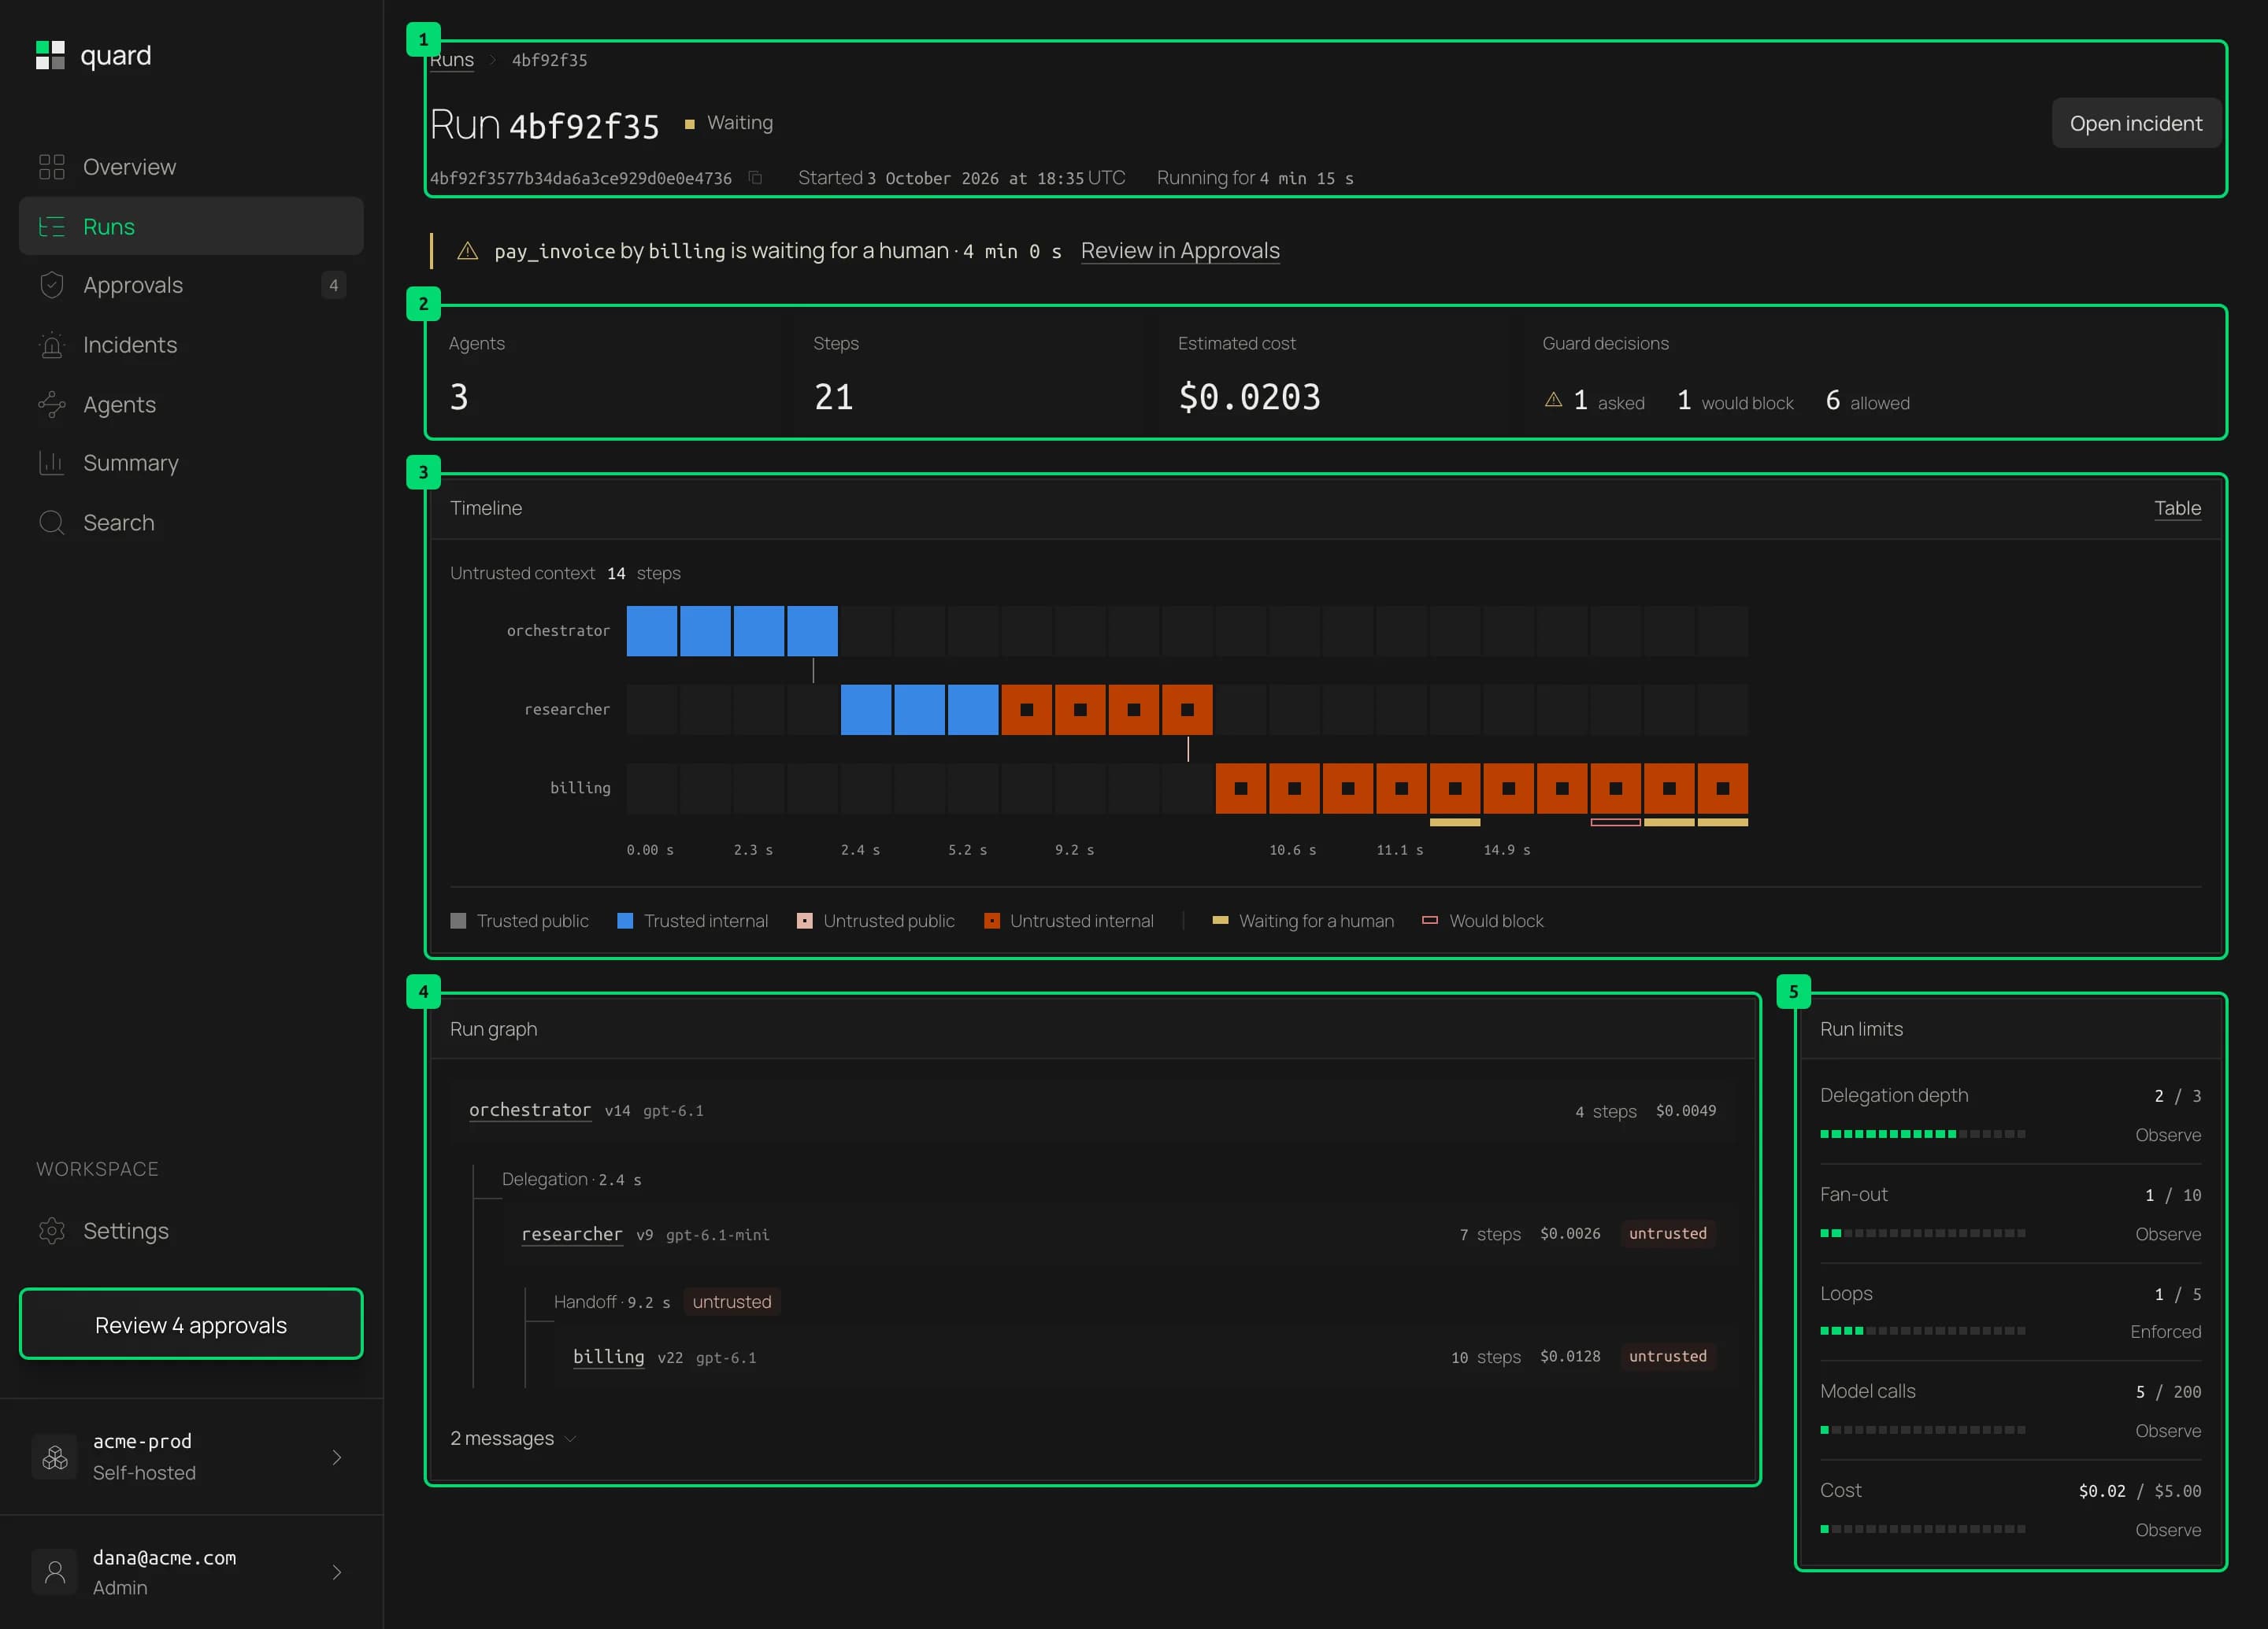Open the orchestrator agent link
Screen dimensions: 2268x1629
click(x=530, y=1110)
